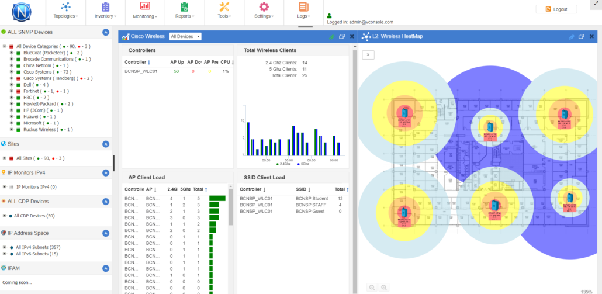
Task: Click the blue N application logo
Action: (22, 12)
